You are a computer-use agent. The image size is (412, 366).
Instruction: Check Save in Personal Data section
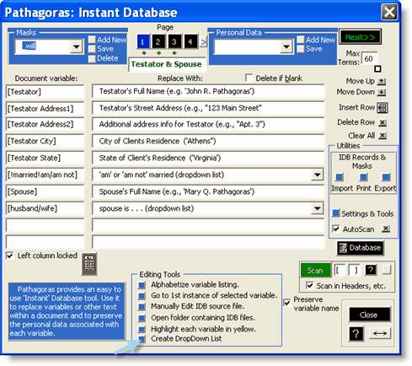coord(301,49)
